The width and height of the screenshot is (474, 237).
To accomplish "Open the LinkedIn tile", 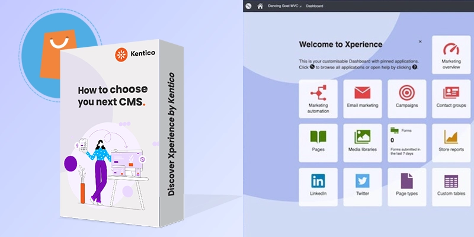I will pyautogui.click(x=318, y=187).
